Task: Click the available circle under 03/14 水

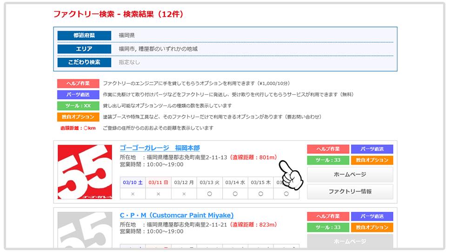Action: click(x=235, y=193)
